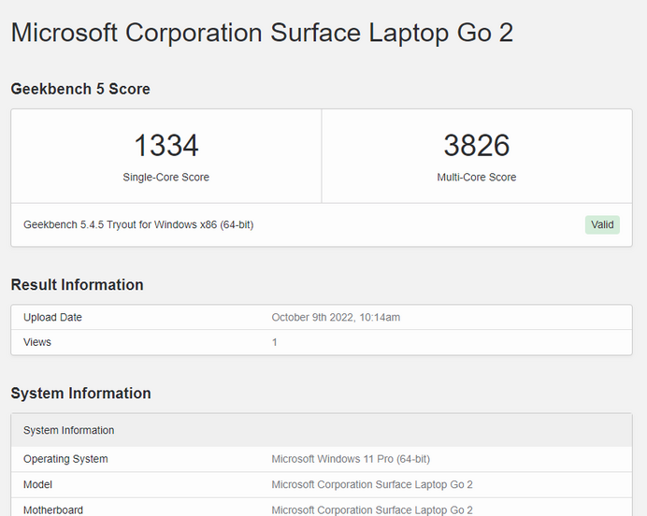The image size is (647, 516).
Task: Select the Geekbench 5 Score heading
Action: (x=80, y=89)
